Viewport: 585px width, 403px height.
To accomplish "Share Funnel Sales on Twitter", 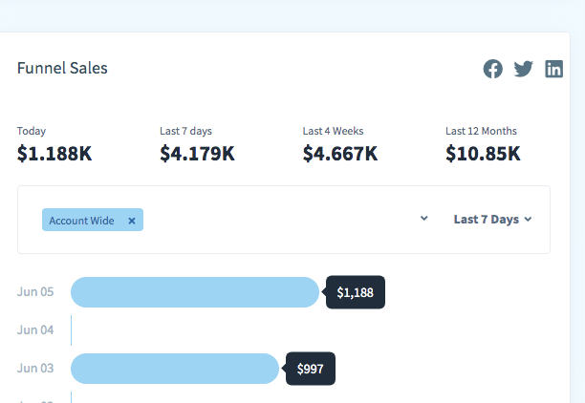I will tap(523, 69).
